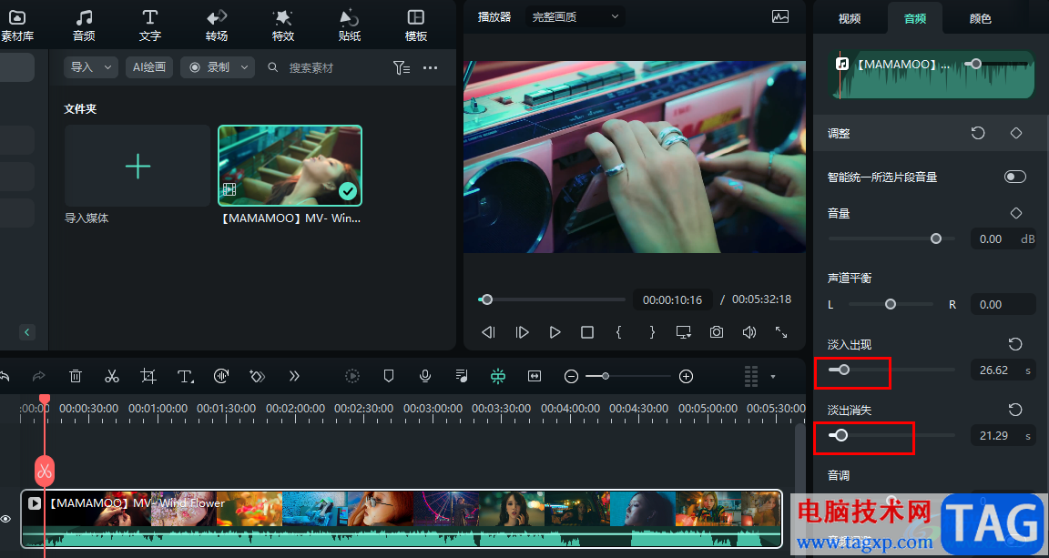Click the player progress slider
The image size is (1049, 558).
tap(551, 299)
